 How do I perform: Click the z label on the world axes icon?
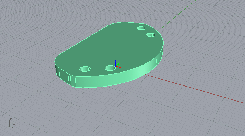tap(11, 119)
